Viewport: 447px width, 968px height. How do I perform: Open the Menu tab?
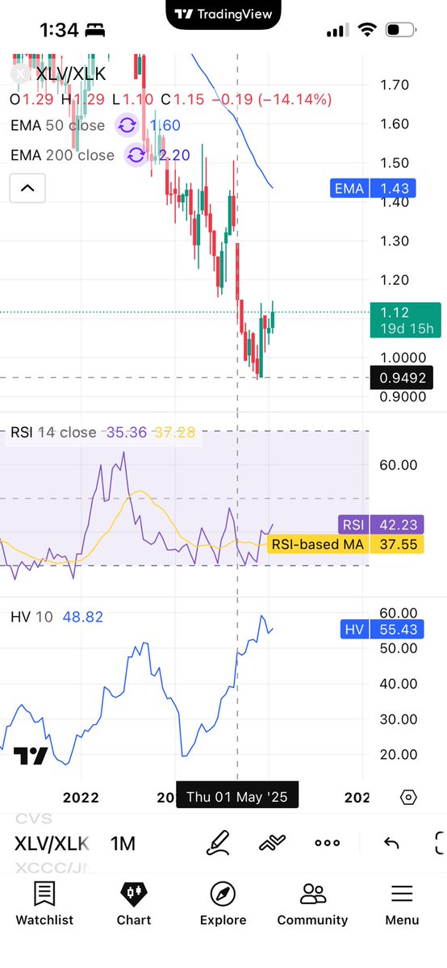point(402,903)
